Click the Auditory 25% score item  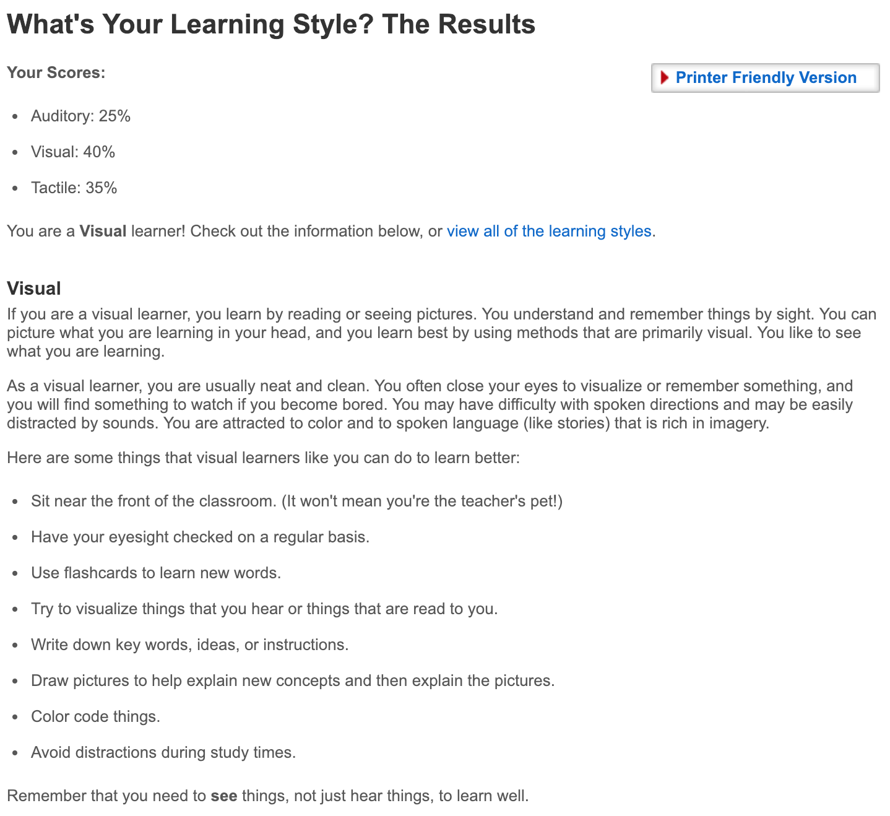click(80, 116)
